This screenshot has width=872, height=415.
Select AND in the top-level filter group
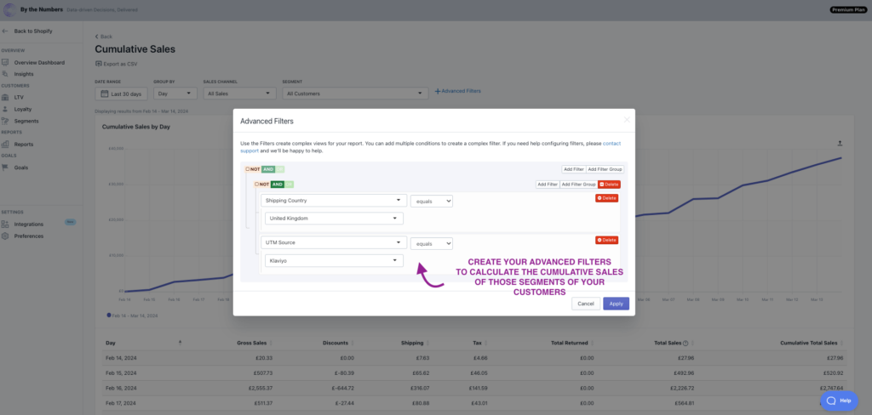coord(268,169)
